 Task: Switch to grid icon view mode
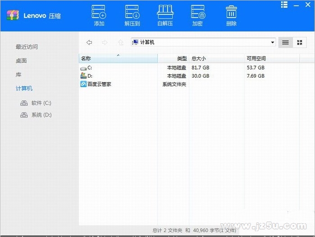[300, 42]
